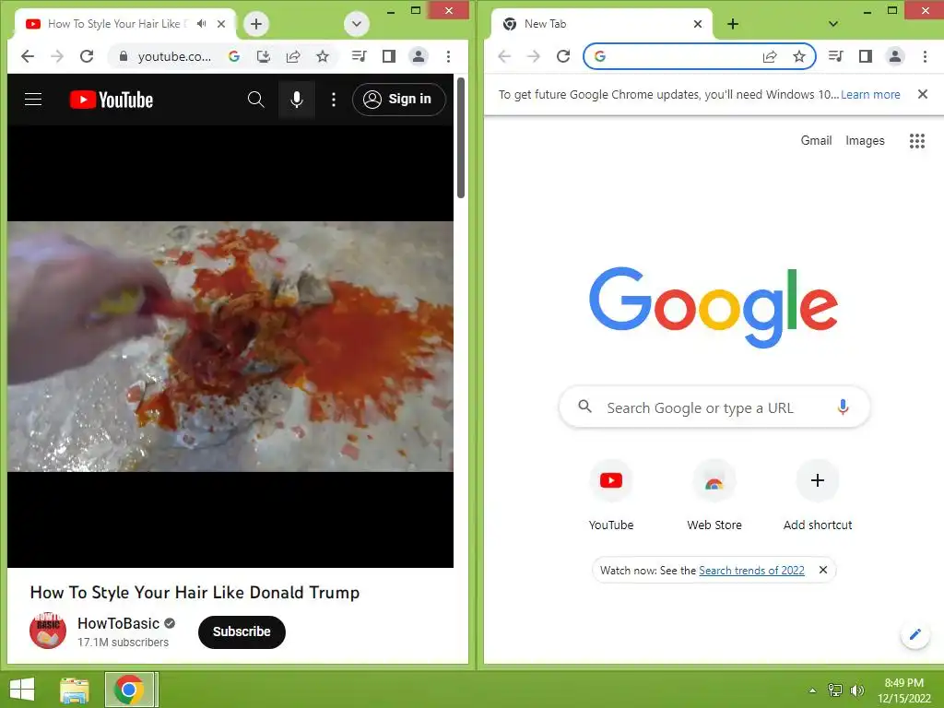Expand tab search chevron in right window
The height and width of the screenshot is (708, 944).
point(833,24)
